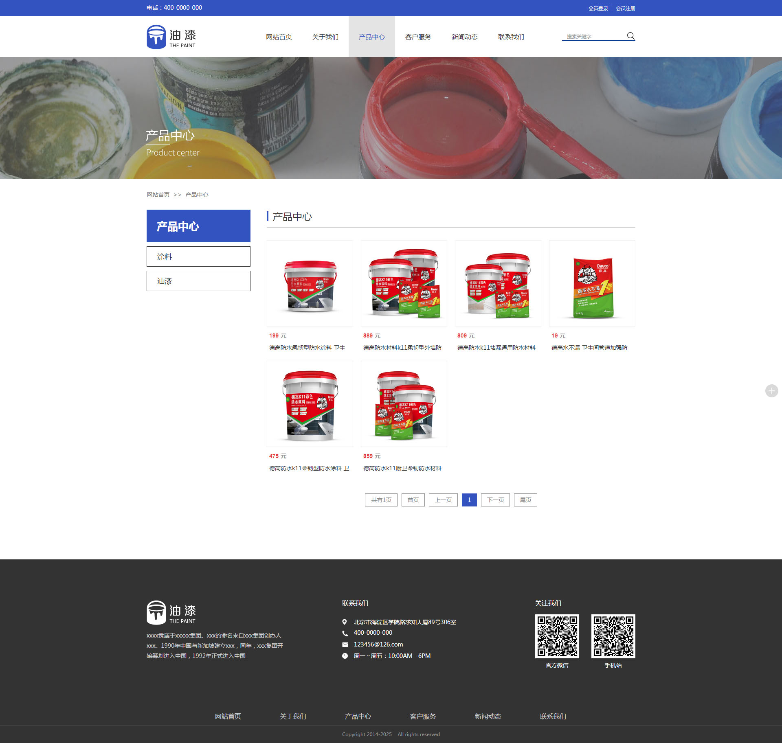Click footer nav link 客户服务
The width and height of the screenshot is (782, 743).
(423, 716)
